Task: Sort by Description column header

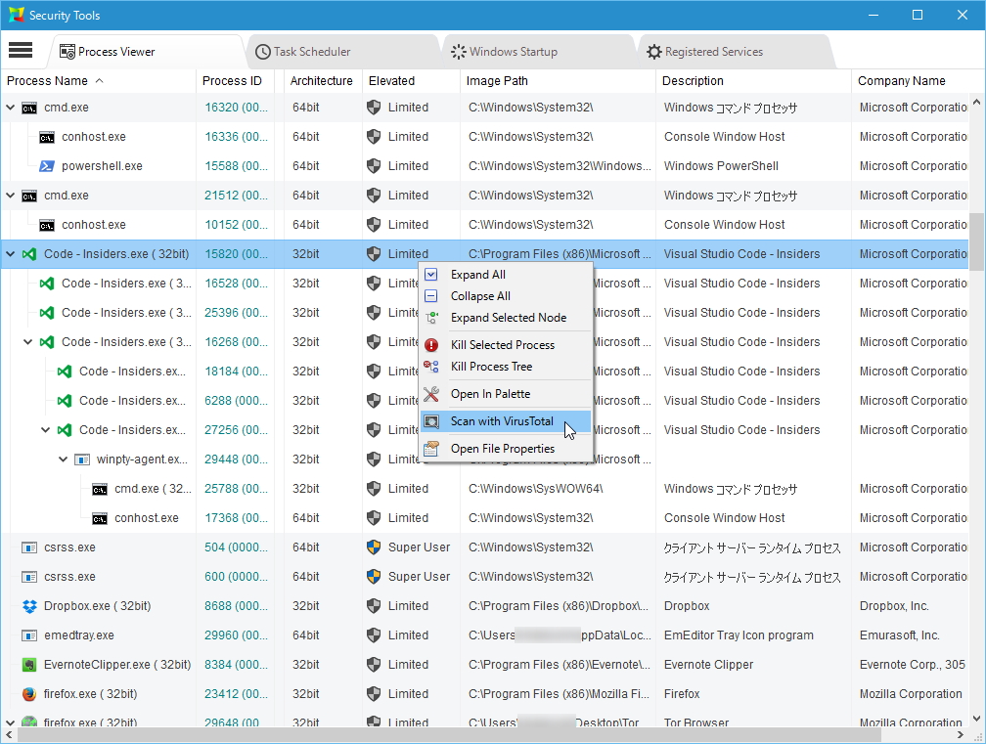Action: (753, 80)
